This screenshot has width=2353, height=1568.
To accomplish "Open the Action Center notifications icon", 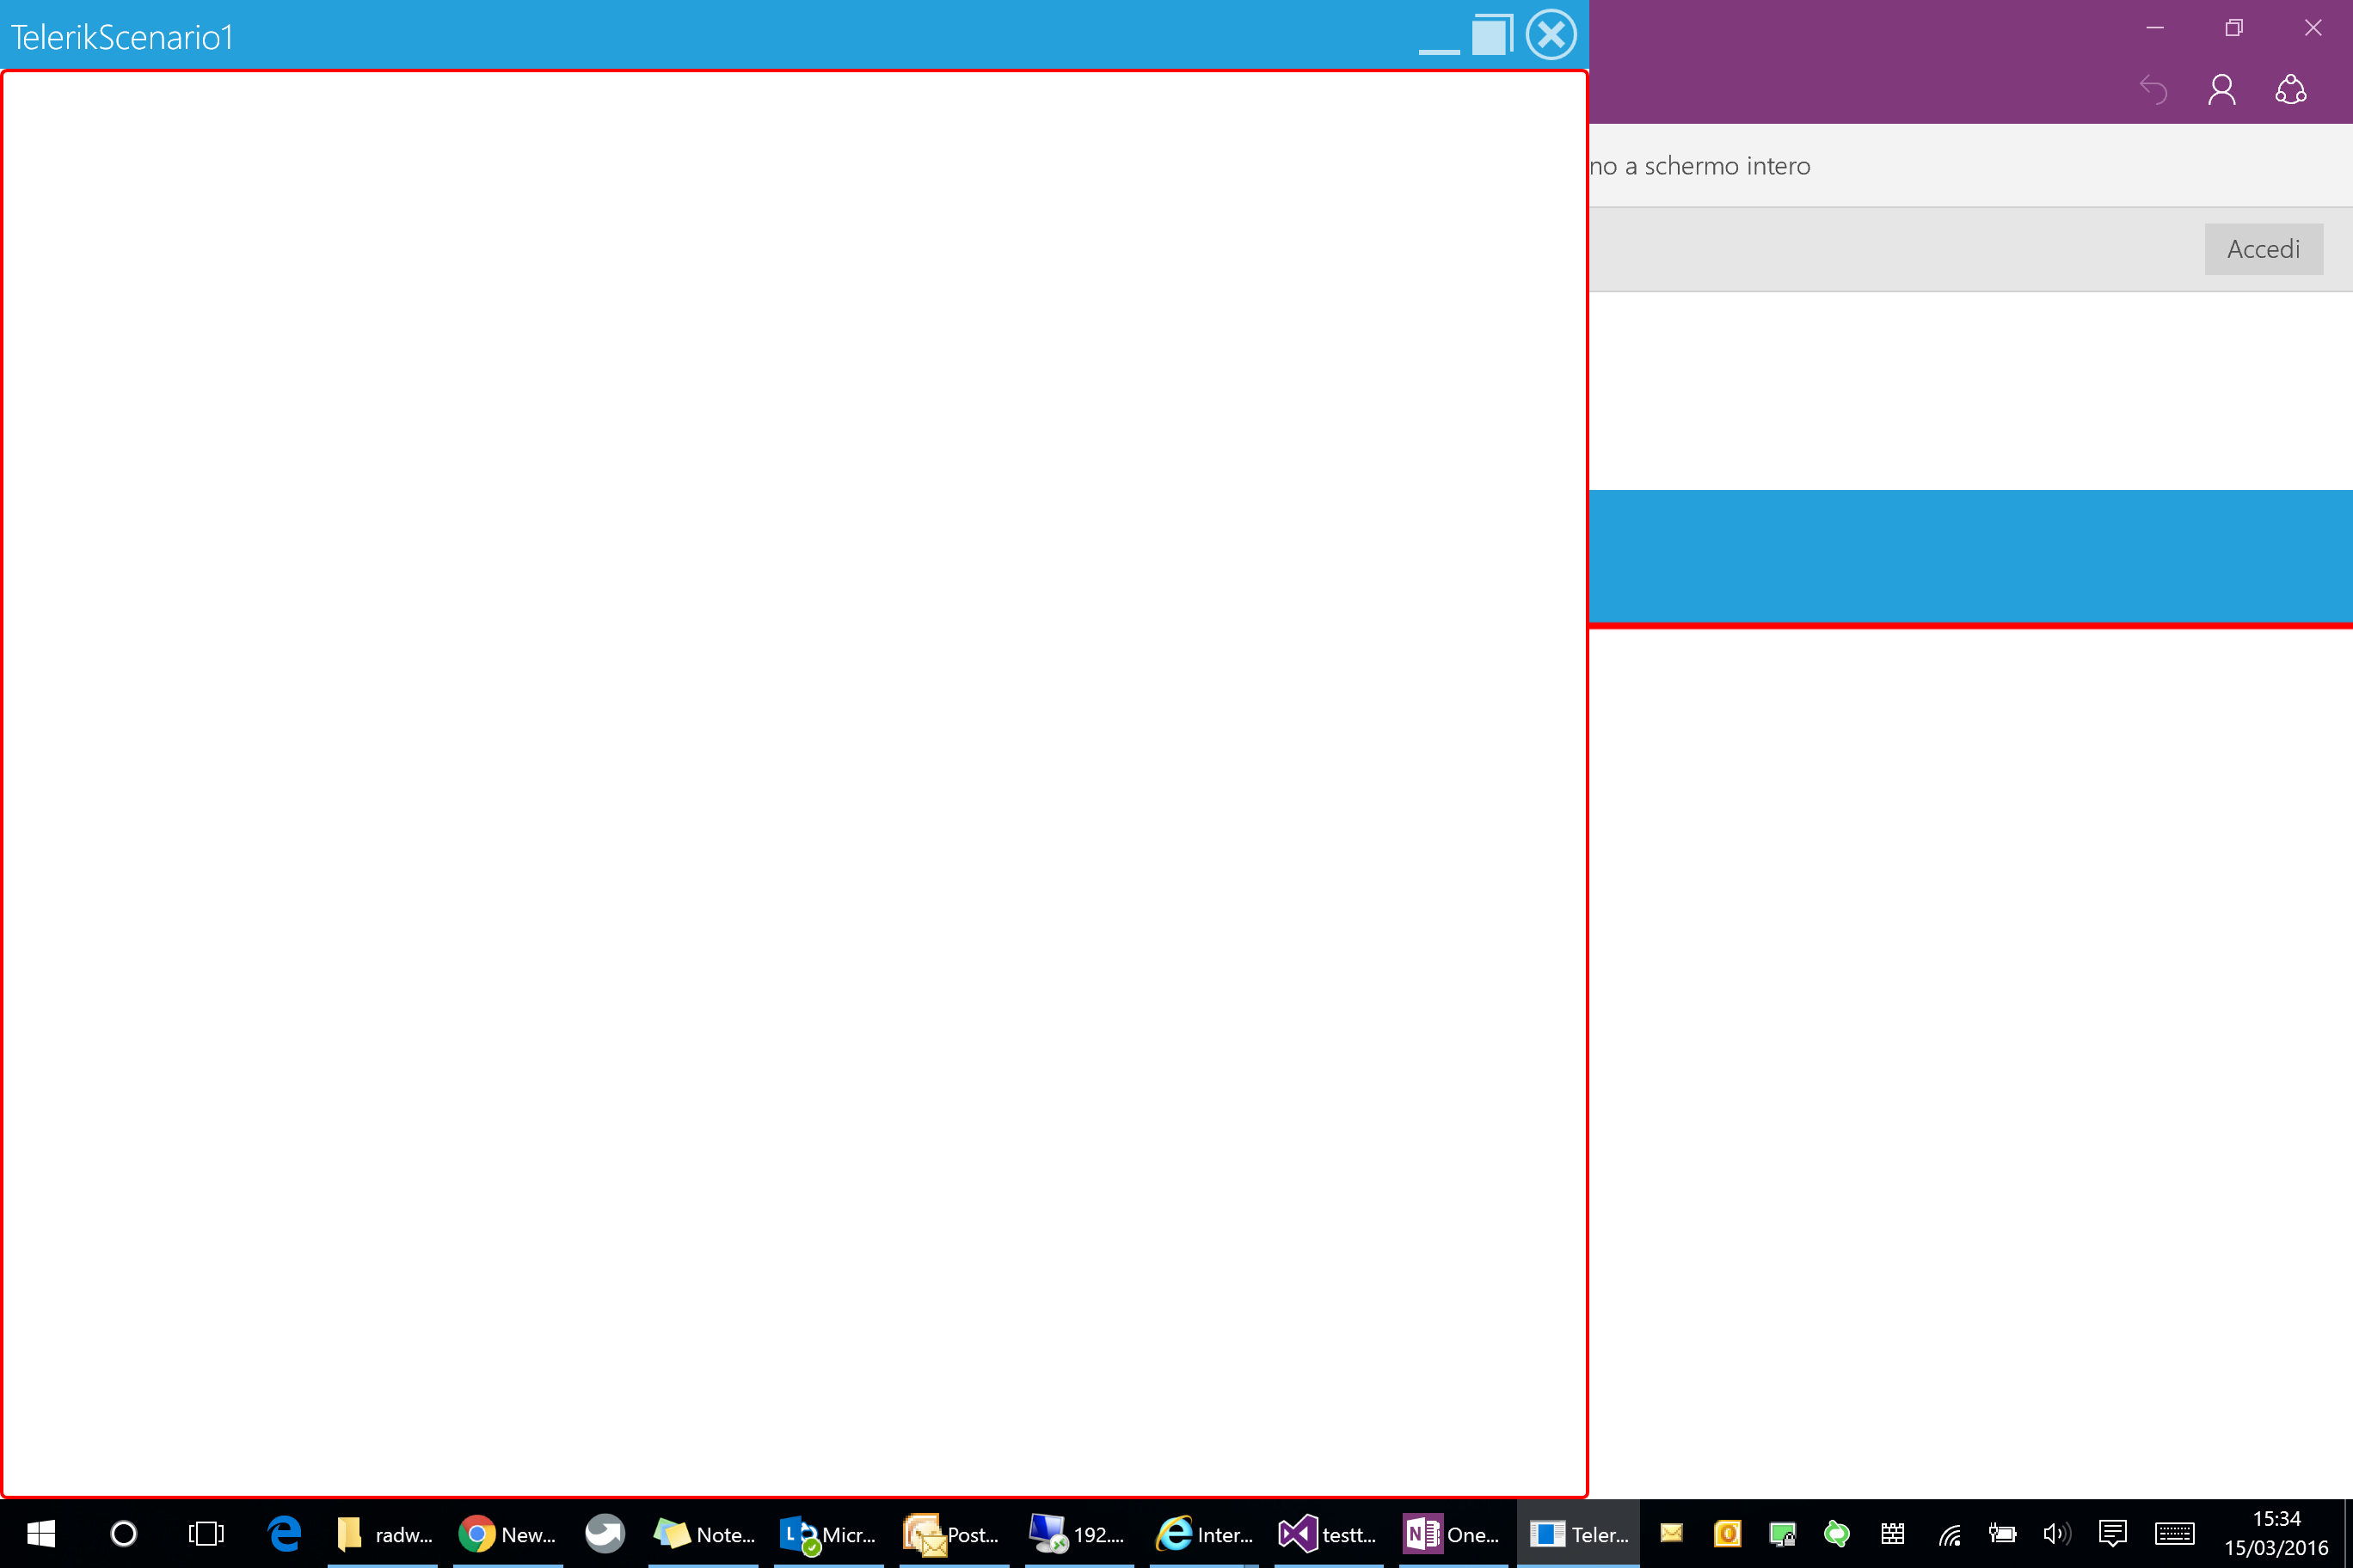I will [2112, 1534].
